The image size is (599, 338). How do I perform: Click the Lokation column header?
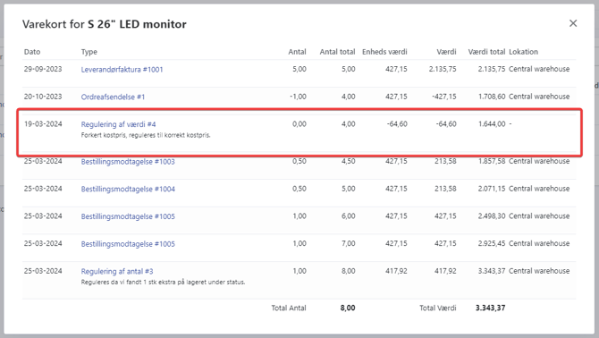[523, 52]
